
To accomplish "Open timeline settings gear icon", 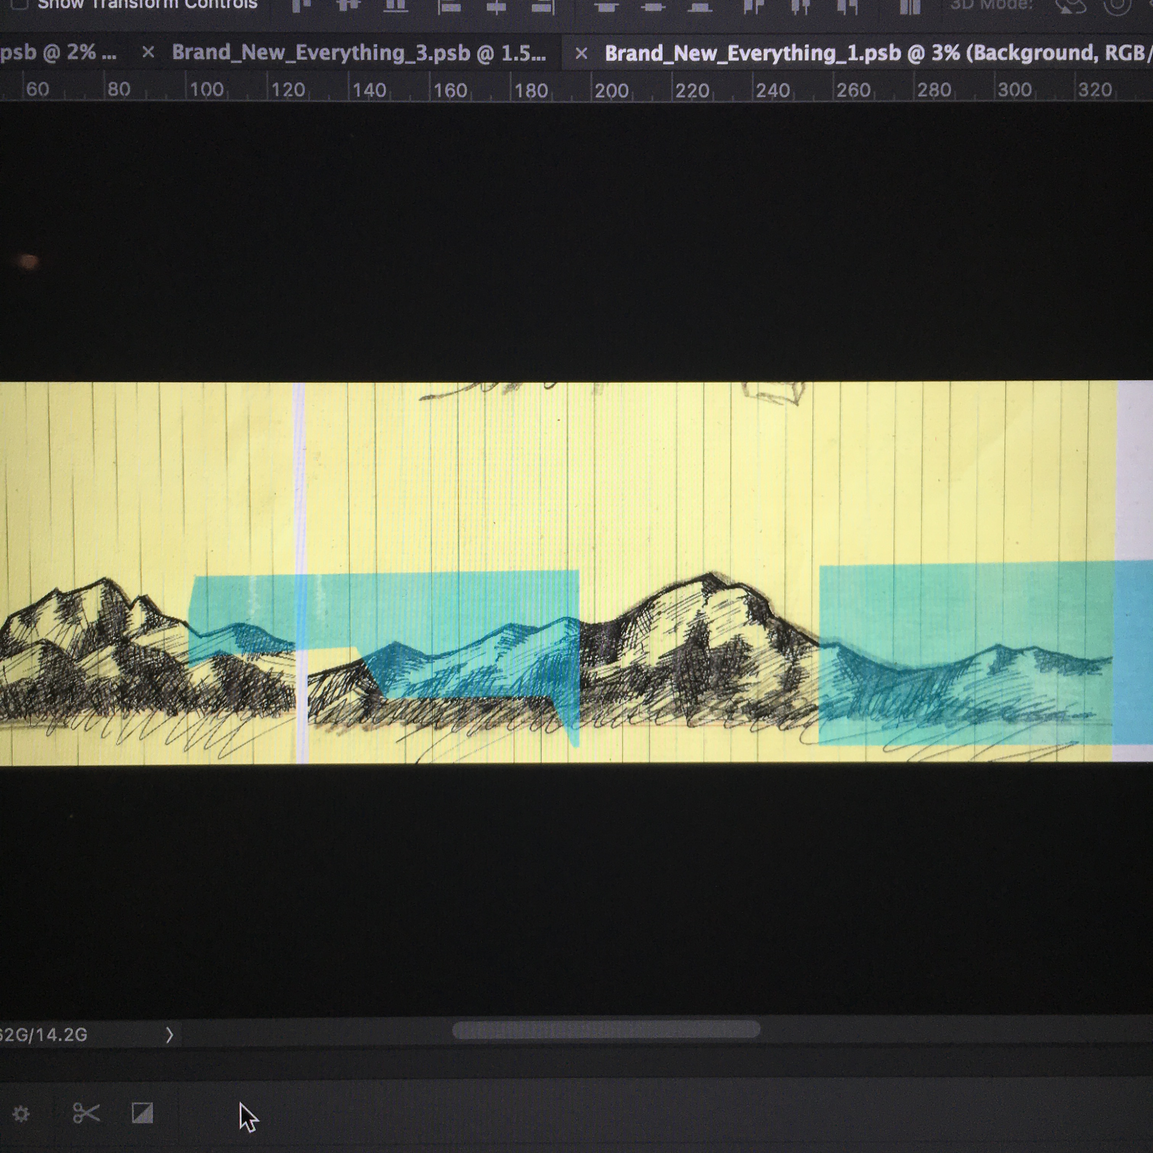I will (21, 1114).
